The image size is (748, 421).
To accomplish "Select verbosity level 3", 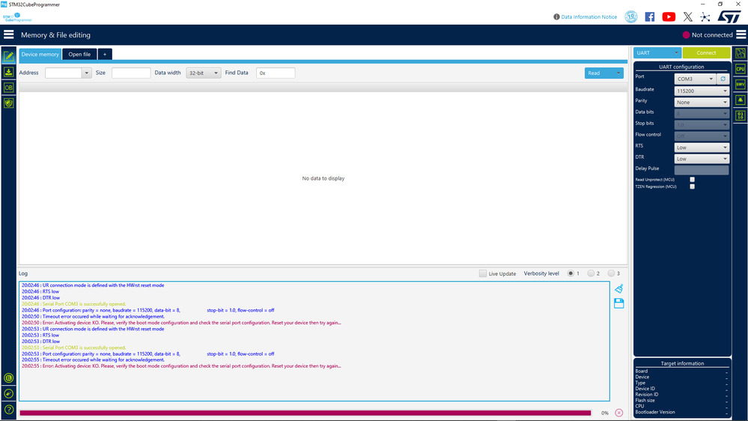I will (x=611, y=273).
